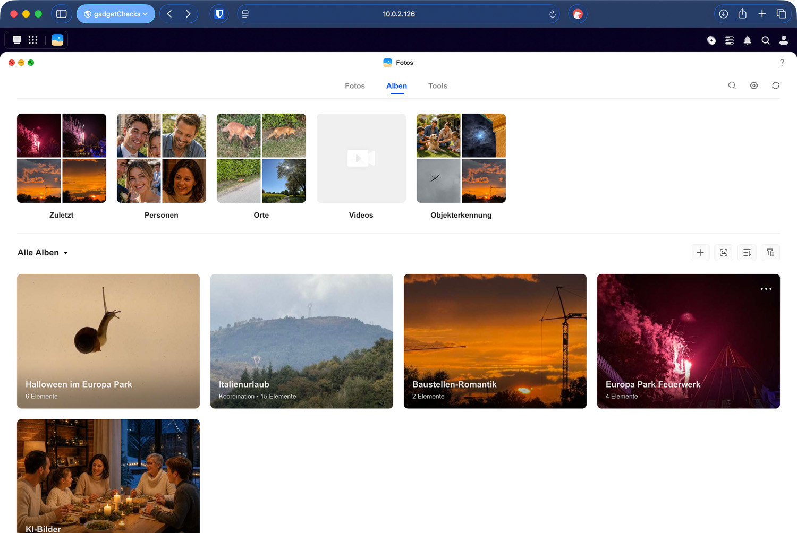This screenshot has width=797, height=533.
Task: Open search in the Fotos app
Action: (x=732, y=85)
